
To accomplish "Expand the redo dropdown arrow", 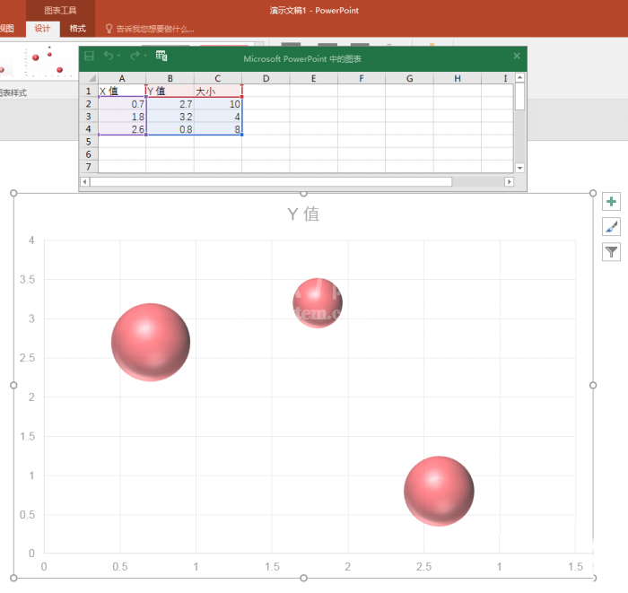I will coord(145,56).
